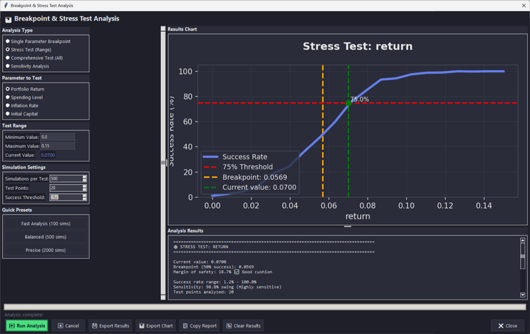Click scroll-down arrow in Analysis Results box
This screenshot has width=530, height=334.
[x=523, y=295]
